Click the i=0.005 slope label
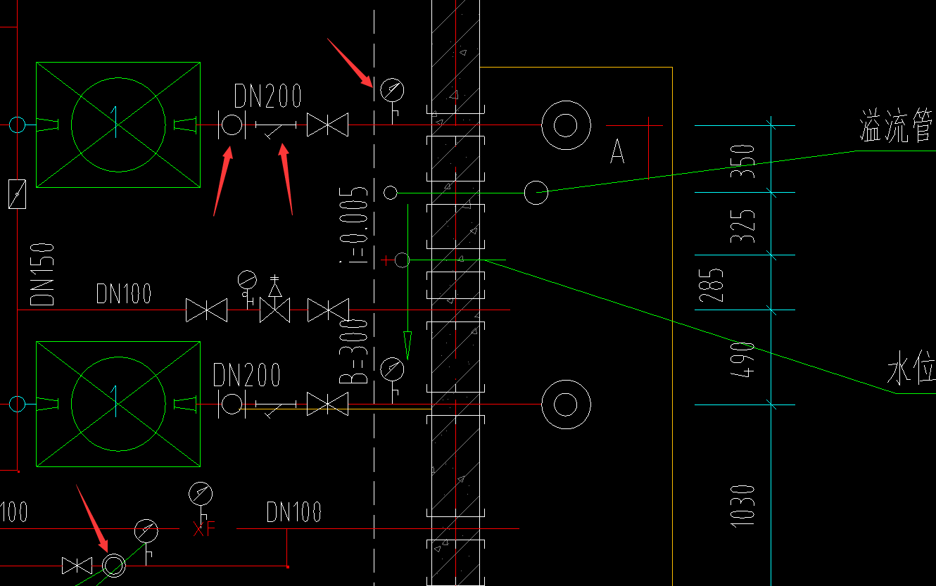Screen dimensions: 936x586 tap(353, 225)
